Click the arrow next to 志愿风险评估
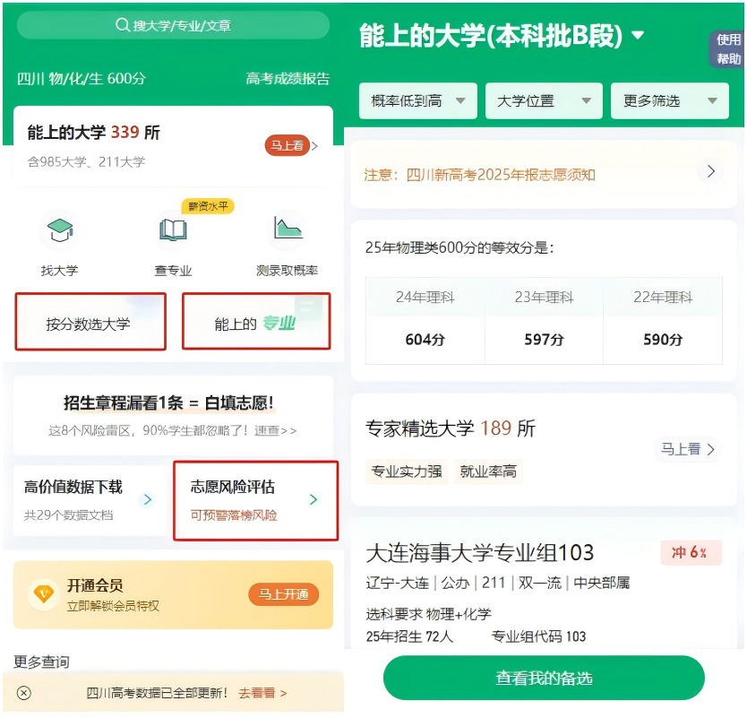The image size is (747, 718). 313,499
